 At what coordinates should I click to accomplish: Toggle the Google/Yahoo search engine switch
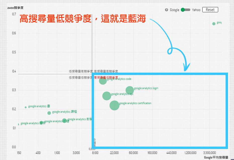tap(186, 10)
